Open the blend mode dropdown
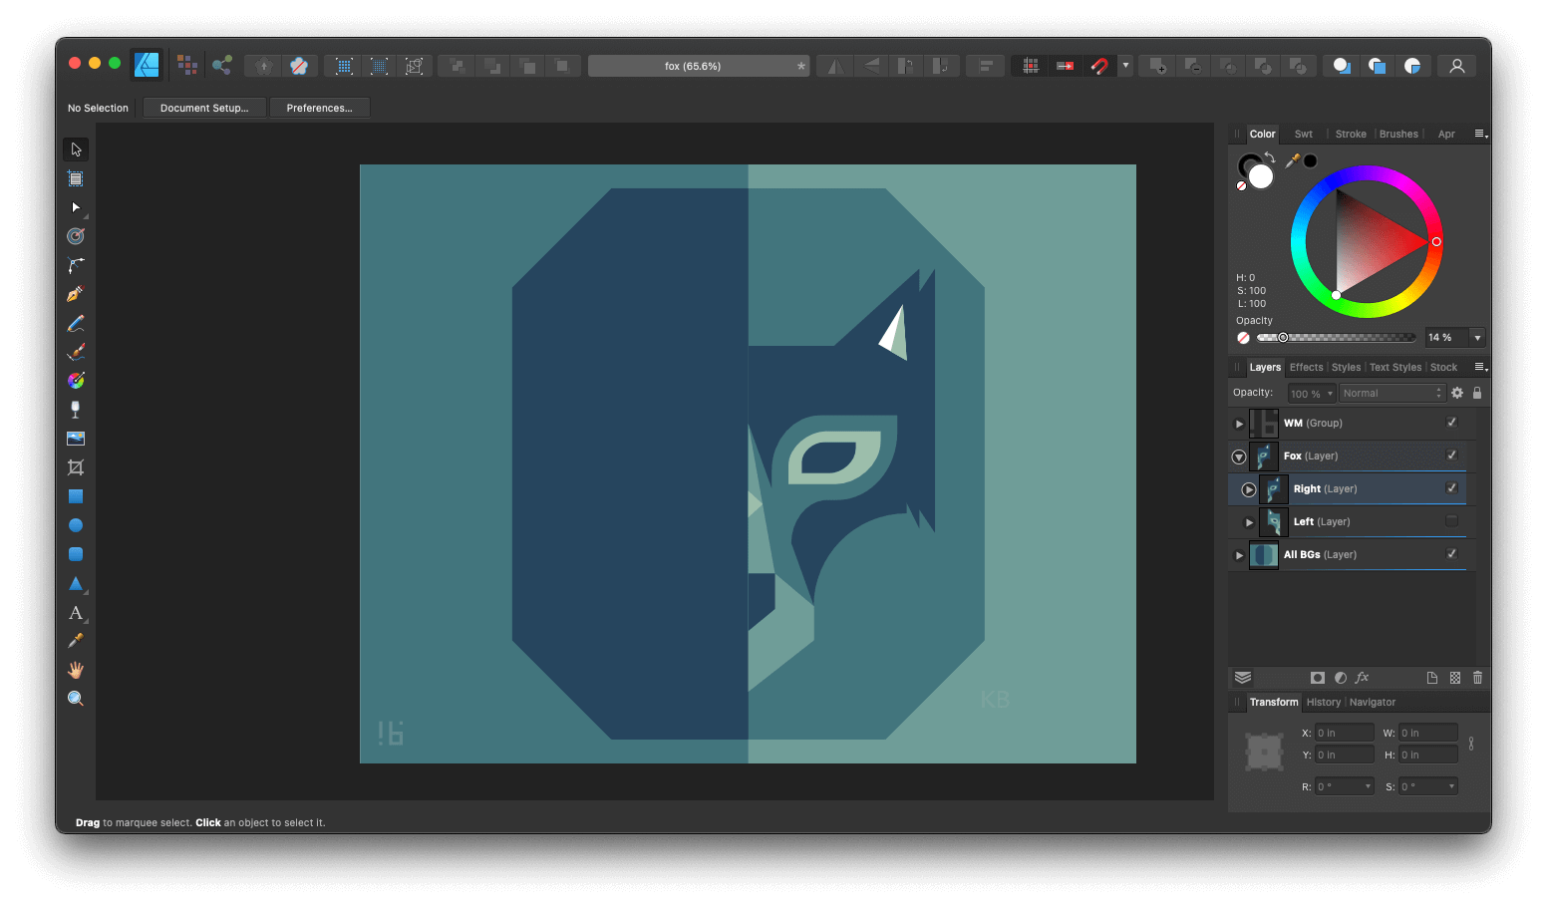Screen dimensions: 1547x907 (1392, 392)
